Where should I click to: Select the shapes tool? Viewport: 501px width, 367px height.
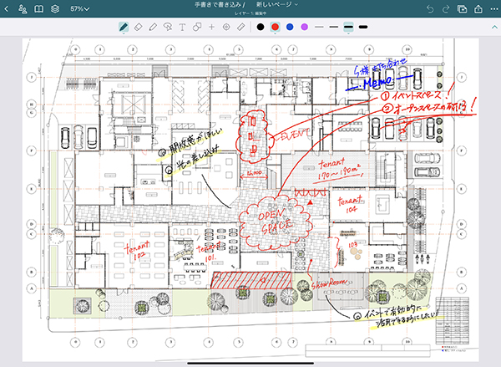point(197,27)
